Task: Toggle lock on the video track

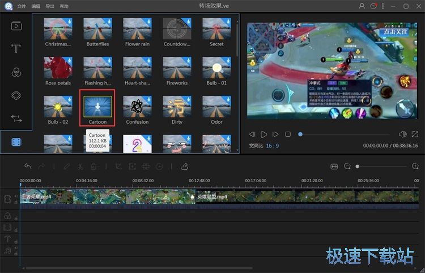Action: pyautogui.click(x=16, y=202)
